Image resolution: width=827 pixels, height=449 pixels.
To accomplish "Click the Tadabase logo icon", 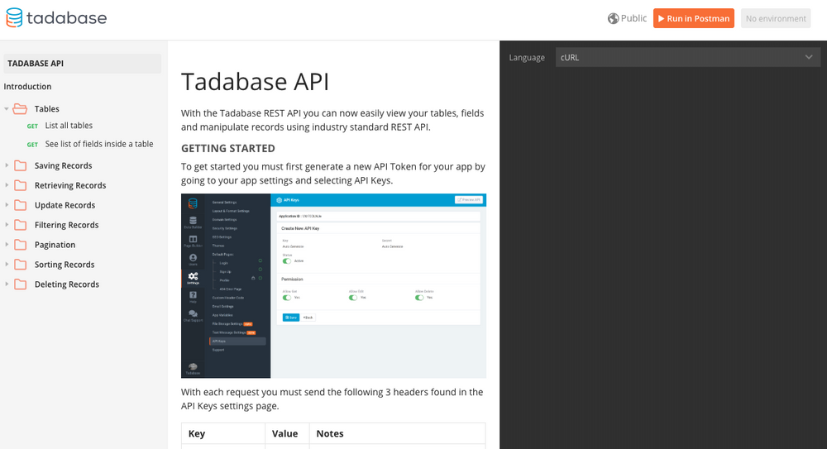I will [14, 18].
